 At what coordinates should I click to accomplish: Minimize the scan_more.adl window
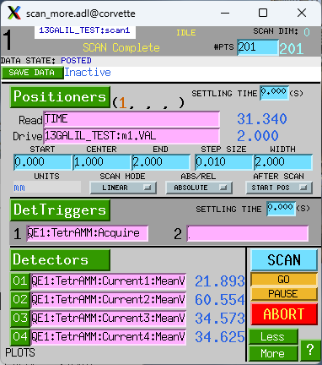click(225, 13)
